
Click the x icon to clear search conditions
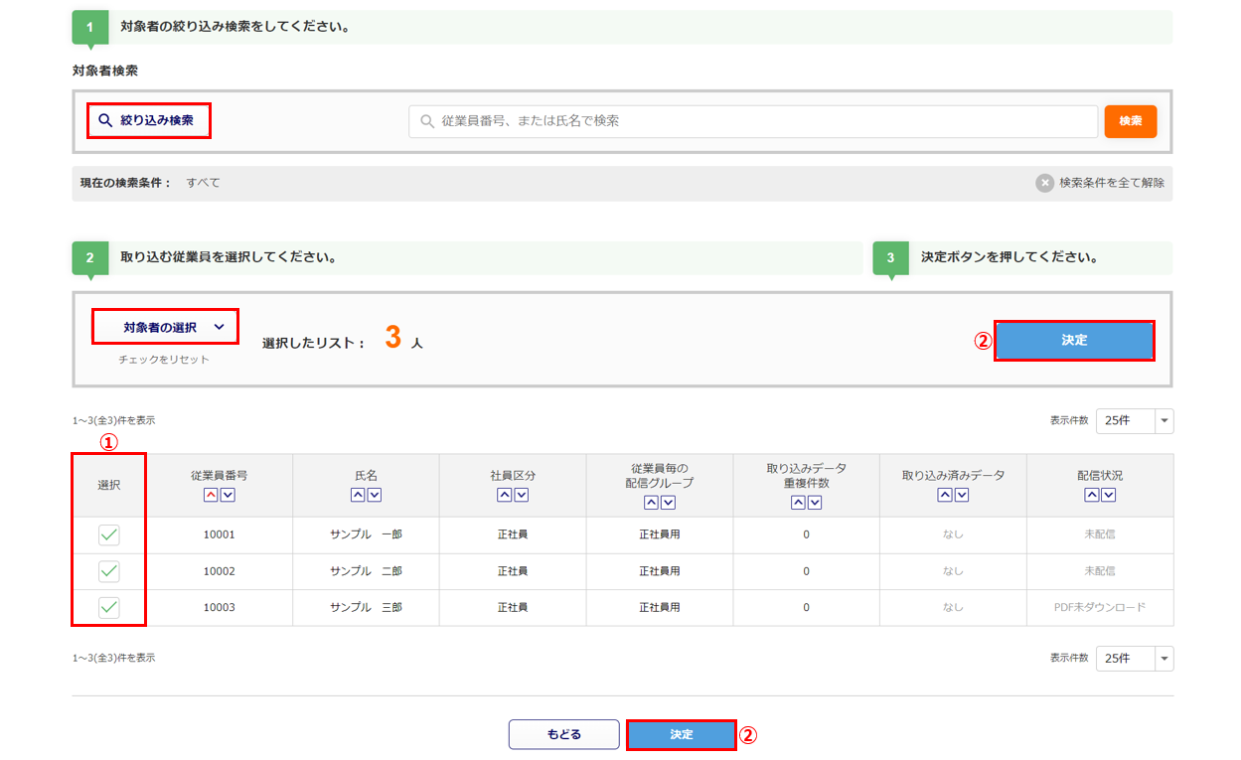(1044, 183)
